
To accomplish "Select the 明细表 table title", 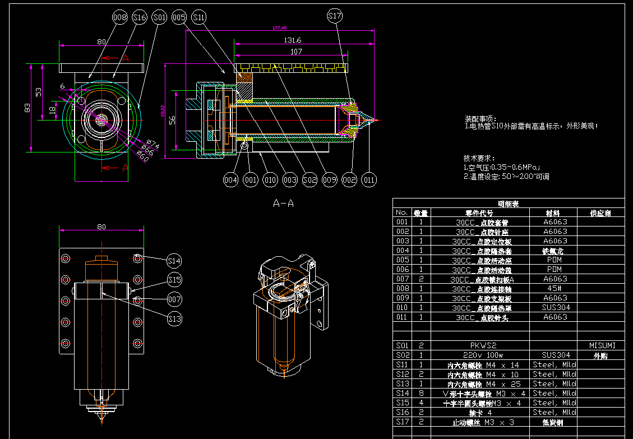I will 509,204.
